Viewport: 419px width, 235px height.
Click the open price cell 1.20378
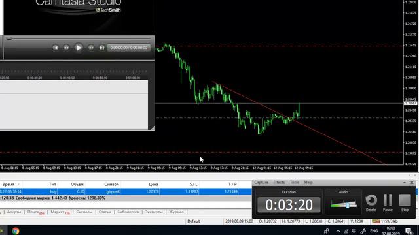tap(153, 191)
